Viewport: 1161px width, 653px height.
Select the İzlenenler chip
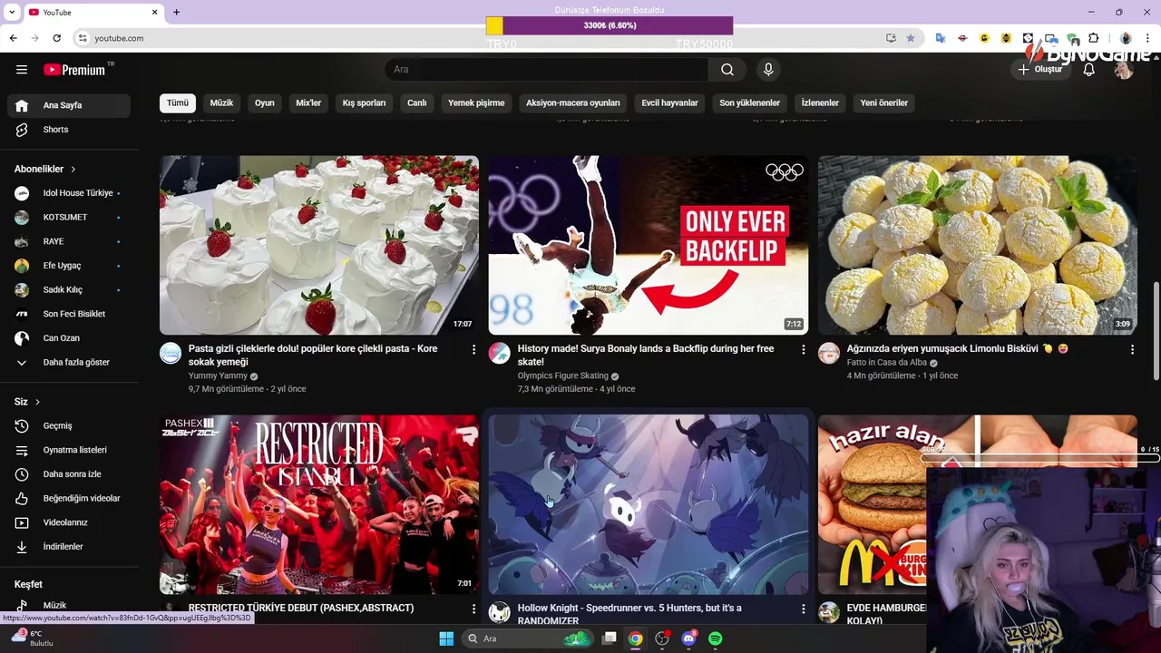tap(820, 102)
